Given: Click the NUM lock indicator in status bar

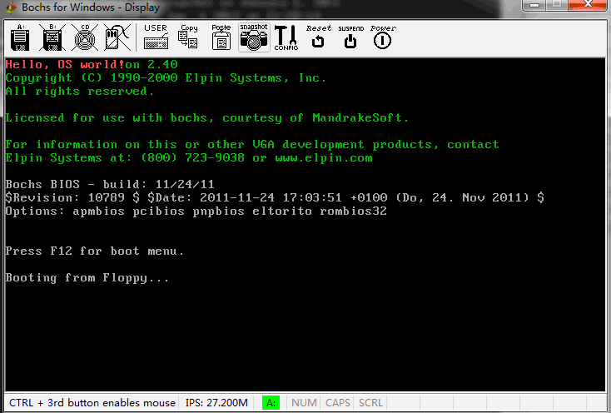Looking at the screenshot, I should [x=304, y=403].
